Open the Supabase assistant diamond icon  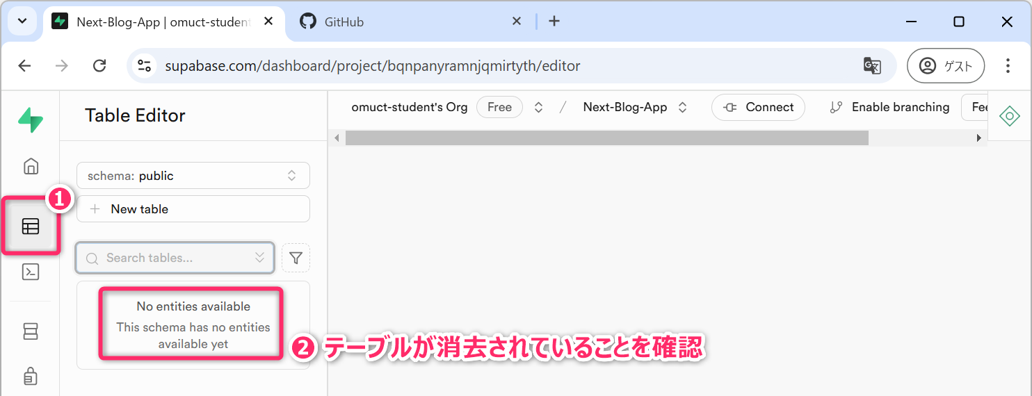tap(1009, 116)
